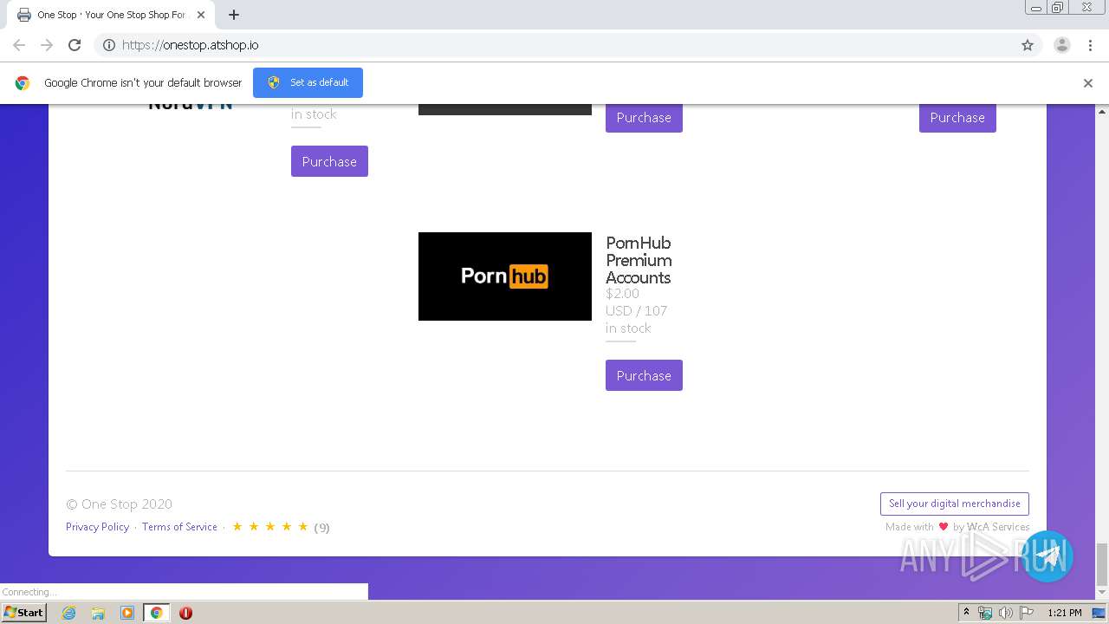Dismiss the default browser notification bar
Image resolution: width=1109 pixels, height=624 pixels.
(1088, 83)
